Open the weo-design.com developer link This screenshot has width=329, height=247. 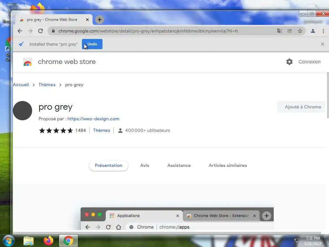[x=93, y=119]
